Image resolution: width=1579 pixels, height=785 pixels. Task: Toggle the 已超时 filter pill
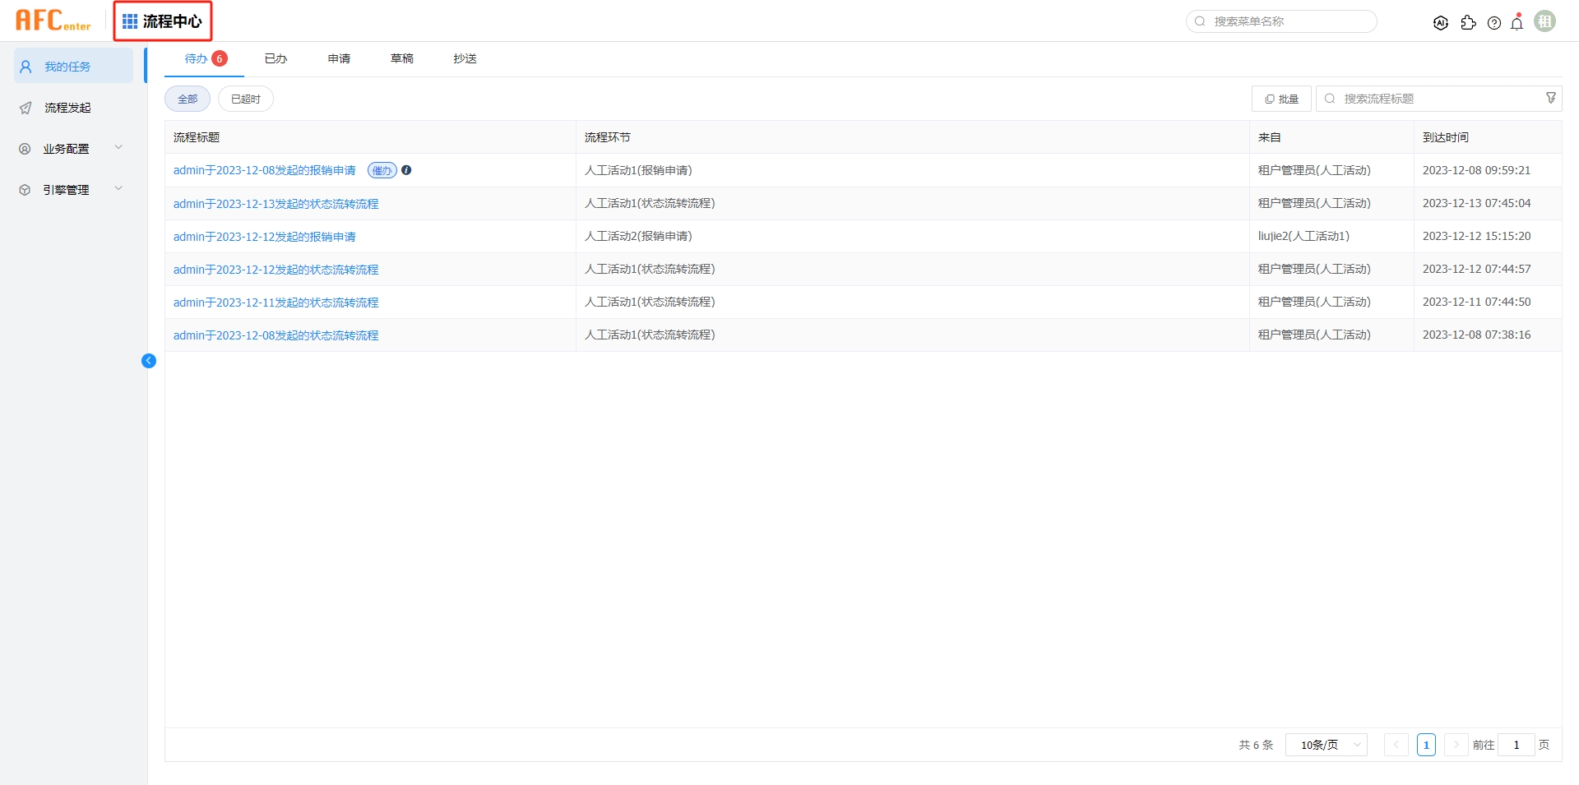[245, 99]
